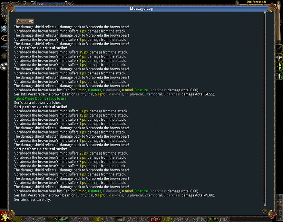Click the blue chevron shield icon on left
Viewport: 283px width, 222px height.
(x=4, y=29)
